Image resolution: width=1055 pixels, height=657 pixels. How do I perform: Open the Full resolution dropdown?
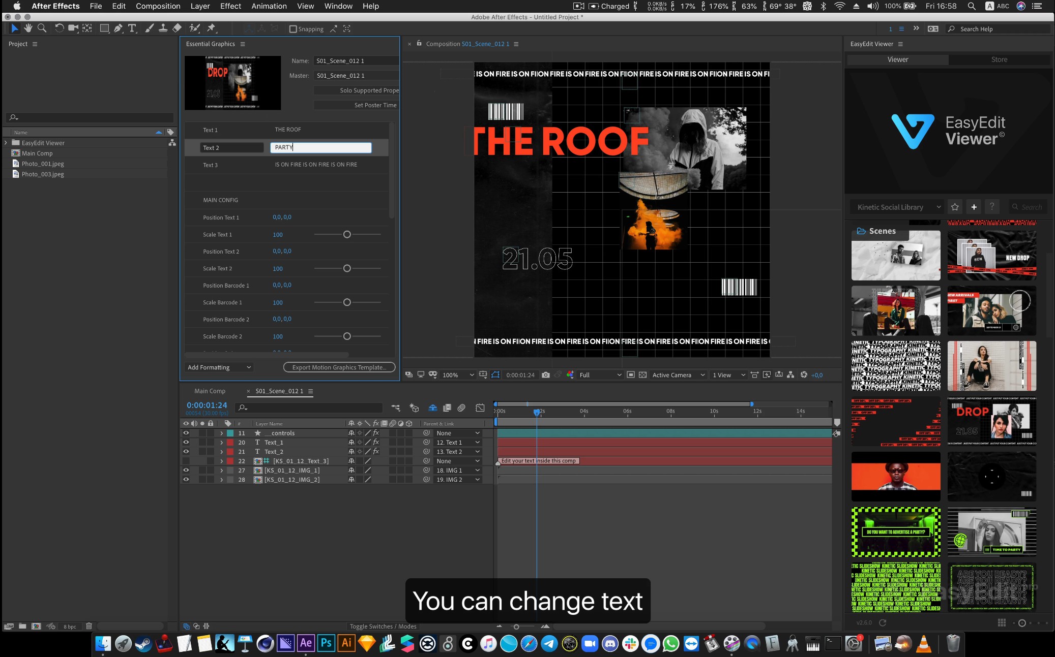tap(600, 375)
